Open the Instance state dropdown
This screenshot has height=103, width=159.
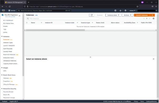tap(113, 15)
